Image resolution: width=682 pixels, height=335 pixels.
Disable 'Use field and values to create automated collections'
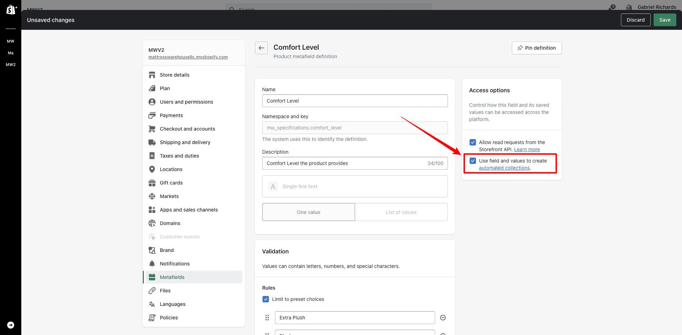click(x=473, y=161)
